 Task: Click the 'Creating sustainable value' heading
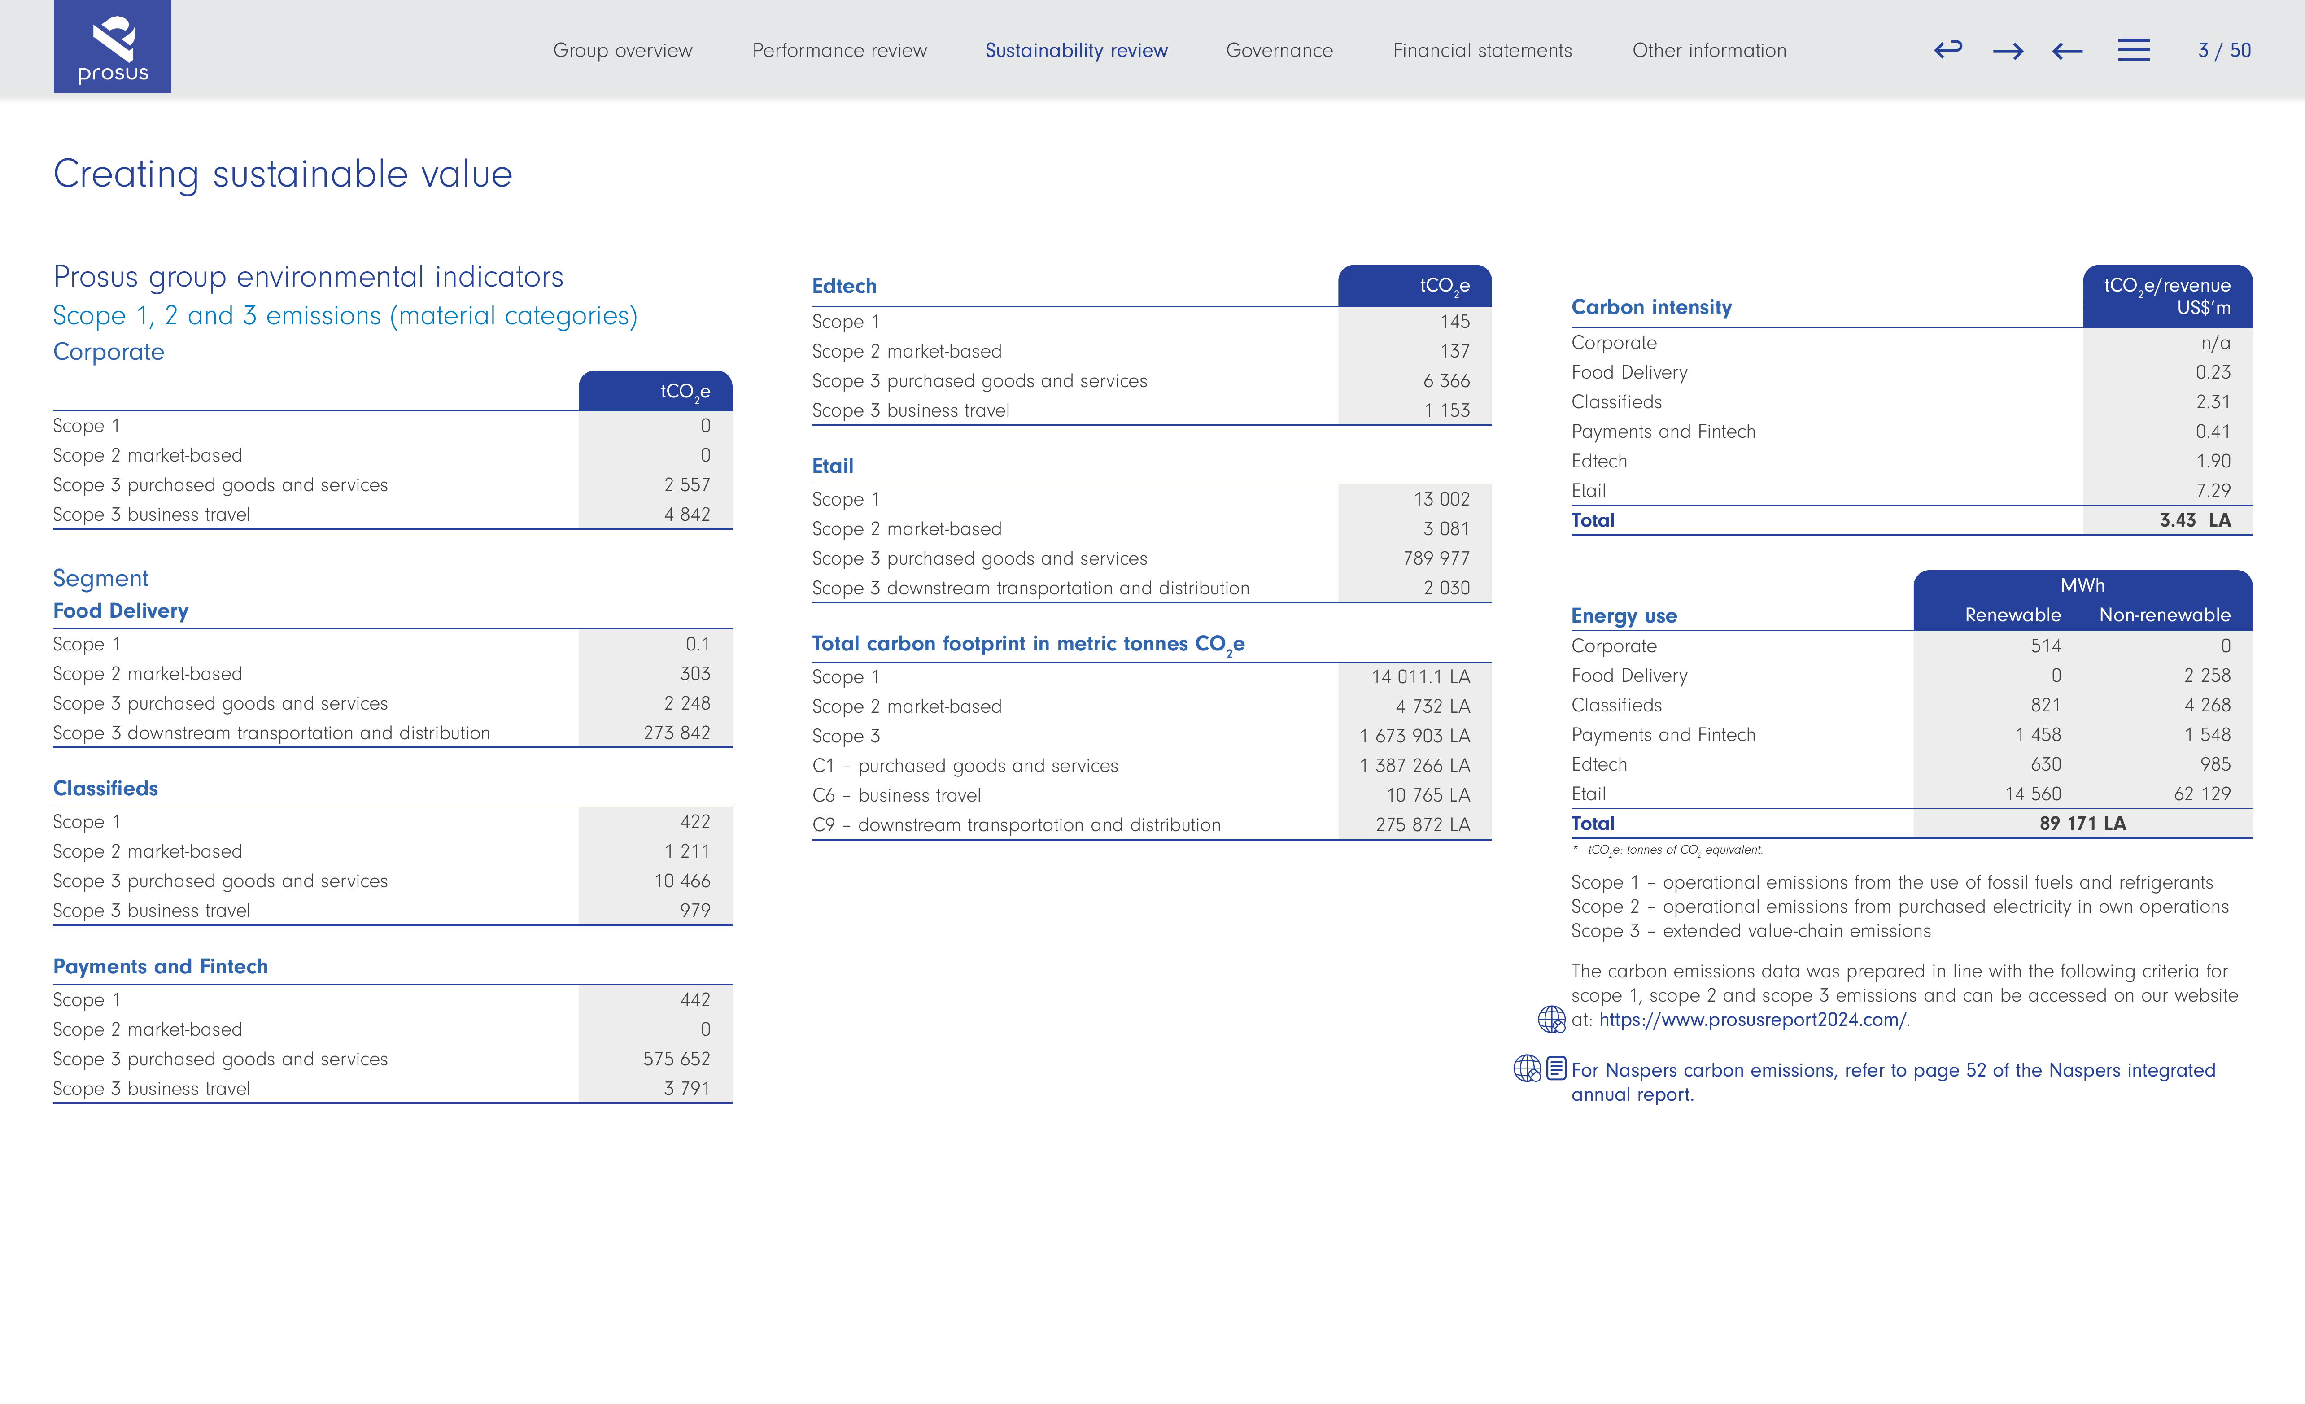(283, 174)
